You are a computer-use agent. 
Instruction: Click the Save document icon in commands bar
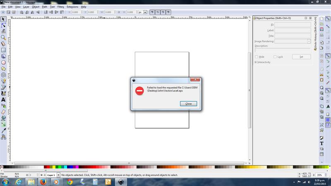tap(321, 29)
